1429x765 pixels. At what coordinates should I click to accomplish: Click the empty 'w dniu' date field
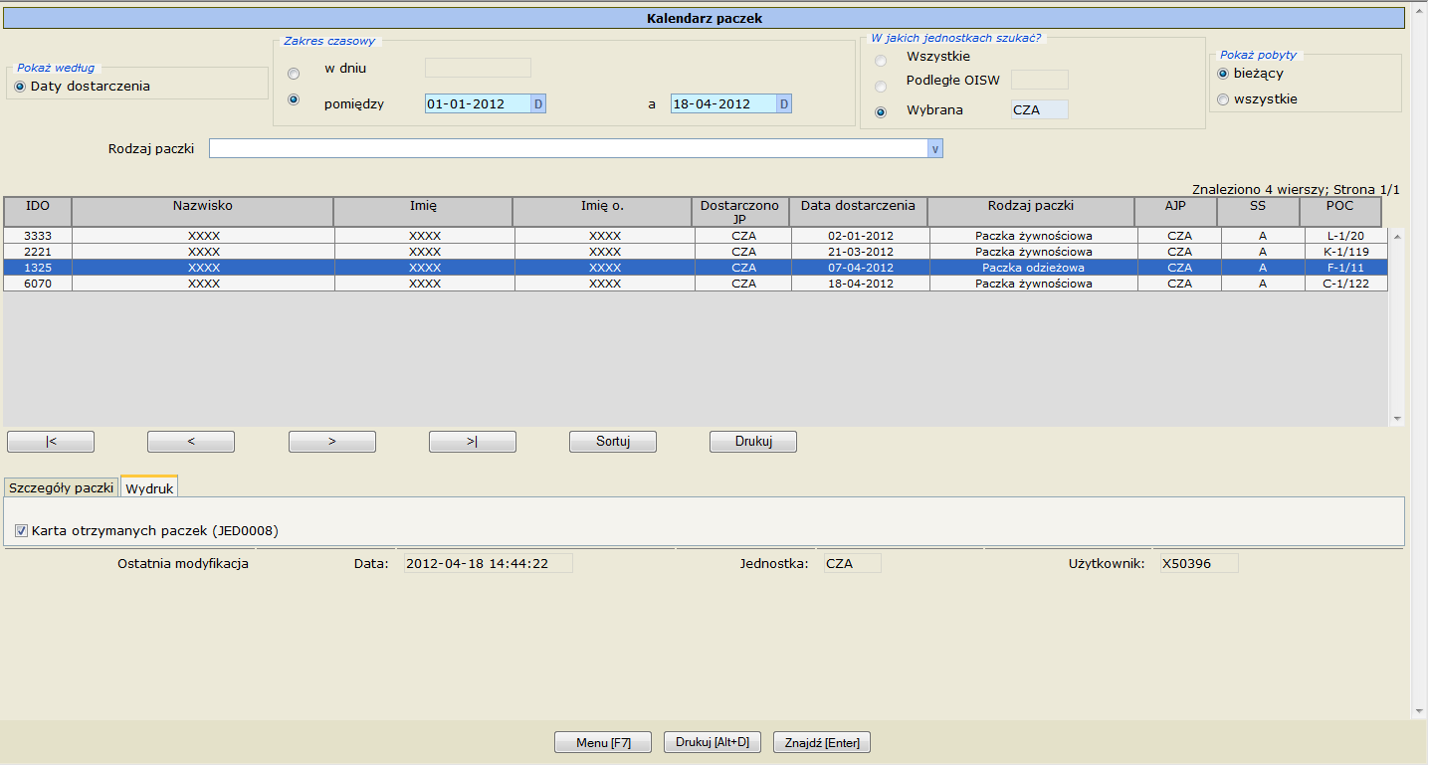pyautogui.click(x=478, y=68)
